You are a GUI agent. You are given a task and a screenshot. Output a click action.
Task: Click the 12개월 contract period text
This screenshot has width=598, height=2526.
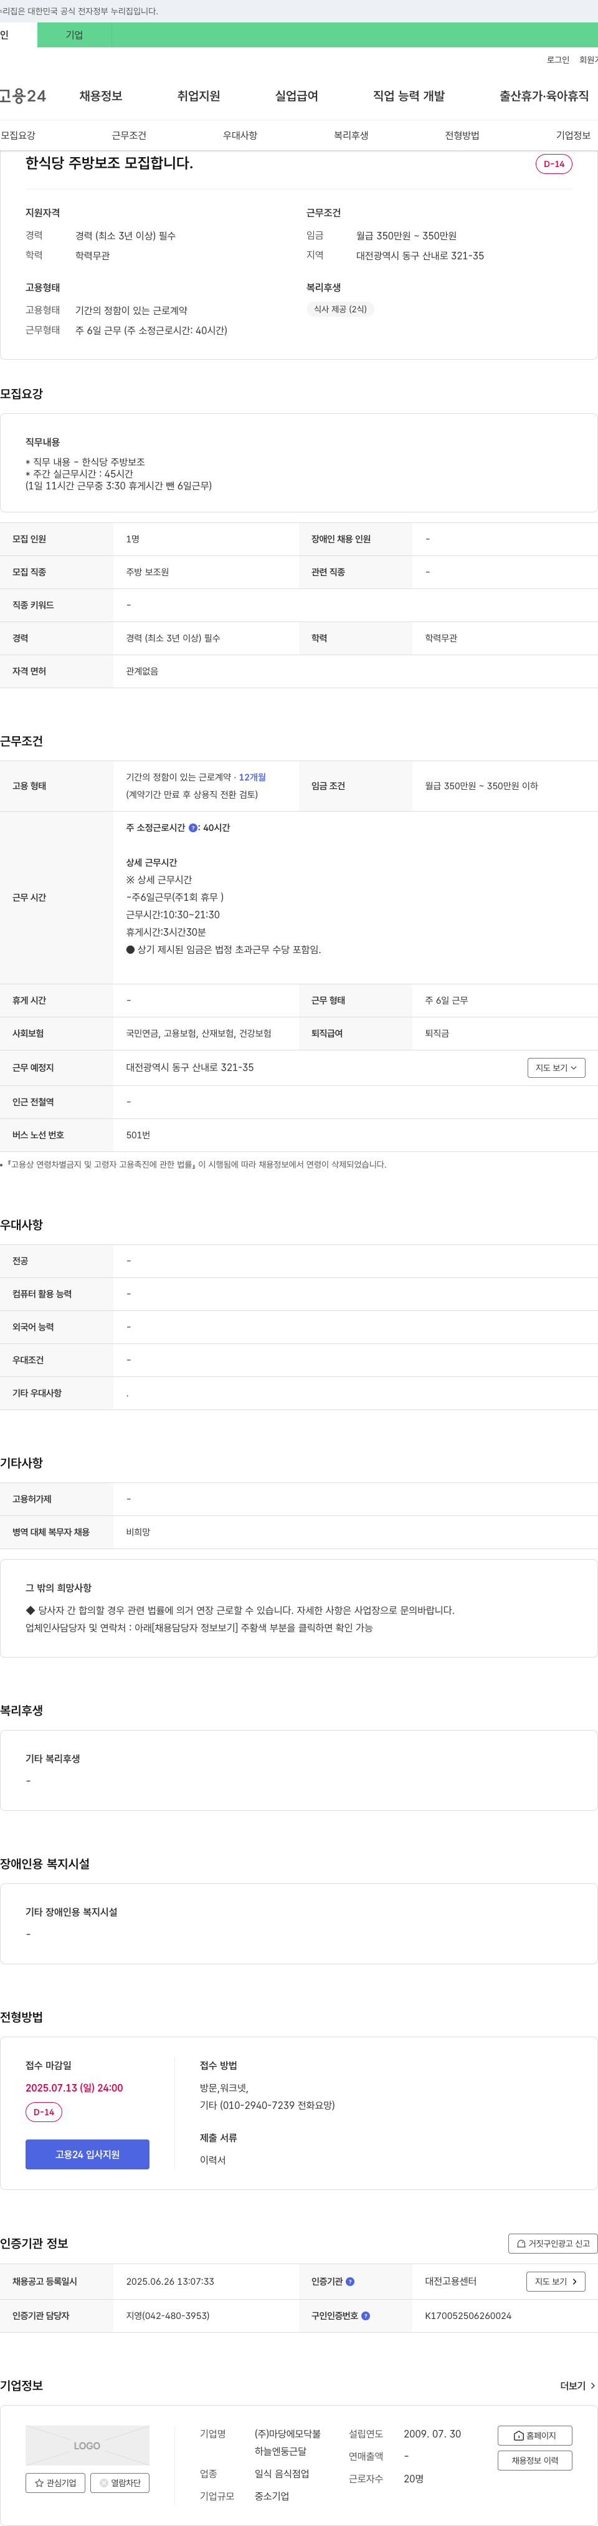tap(252, 777)
